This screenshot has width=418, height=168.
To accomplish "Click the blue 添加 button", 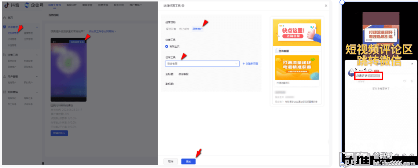I will click(x=188, y=161).
